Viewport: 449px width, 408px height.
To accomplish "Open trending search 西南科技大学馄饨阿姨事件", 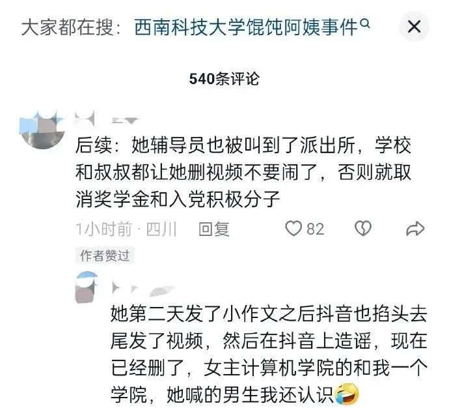I will pos(246,27).
